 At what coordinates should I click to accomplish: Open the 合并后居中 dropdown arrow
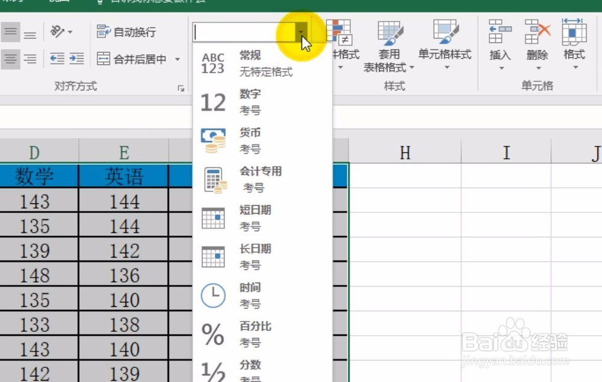pyautogui.click(x=178, y=59)
